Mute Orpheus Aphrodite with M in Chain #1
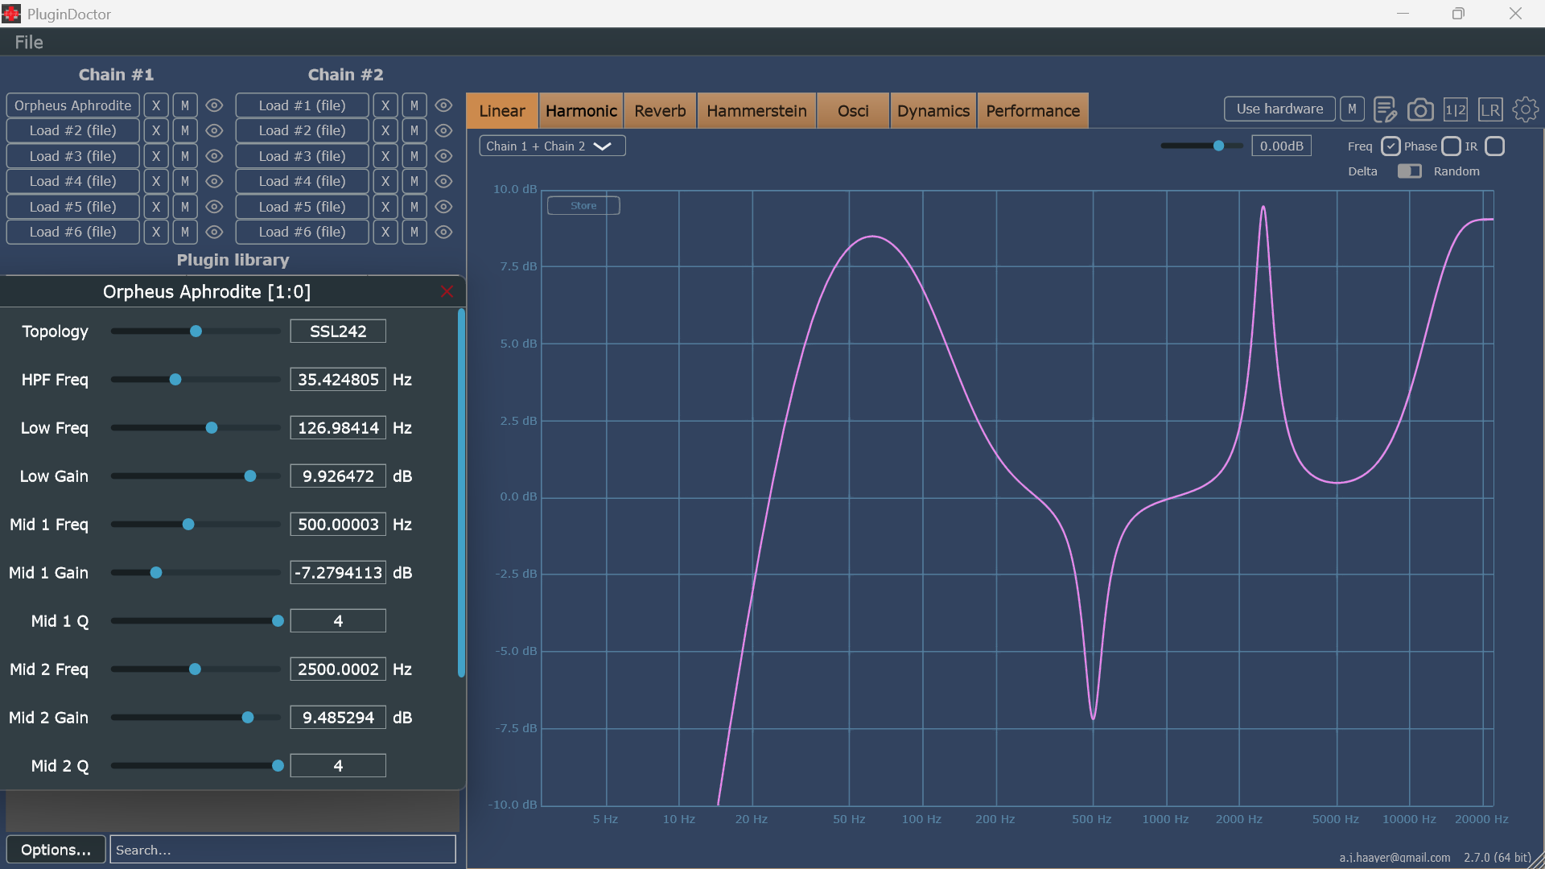This screenshot has height=869, width=1545. [185, 105]
